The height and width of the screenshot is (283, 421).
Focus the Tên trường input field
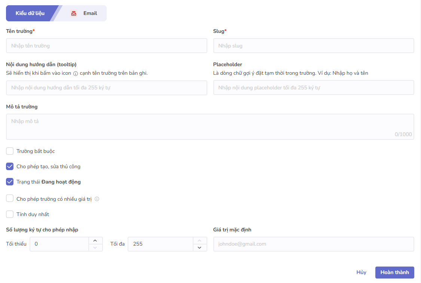(x=106, y=46)
